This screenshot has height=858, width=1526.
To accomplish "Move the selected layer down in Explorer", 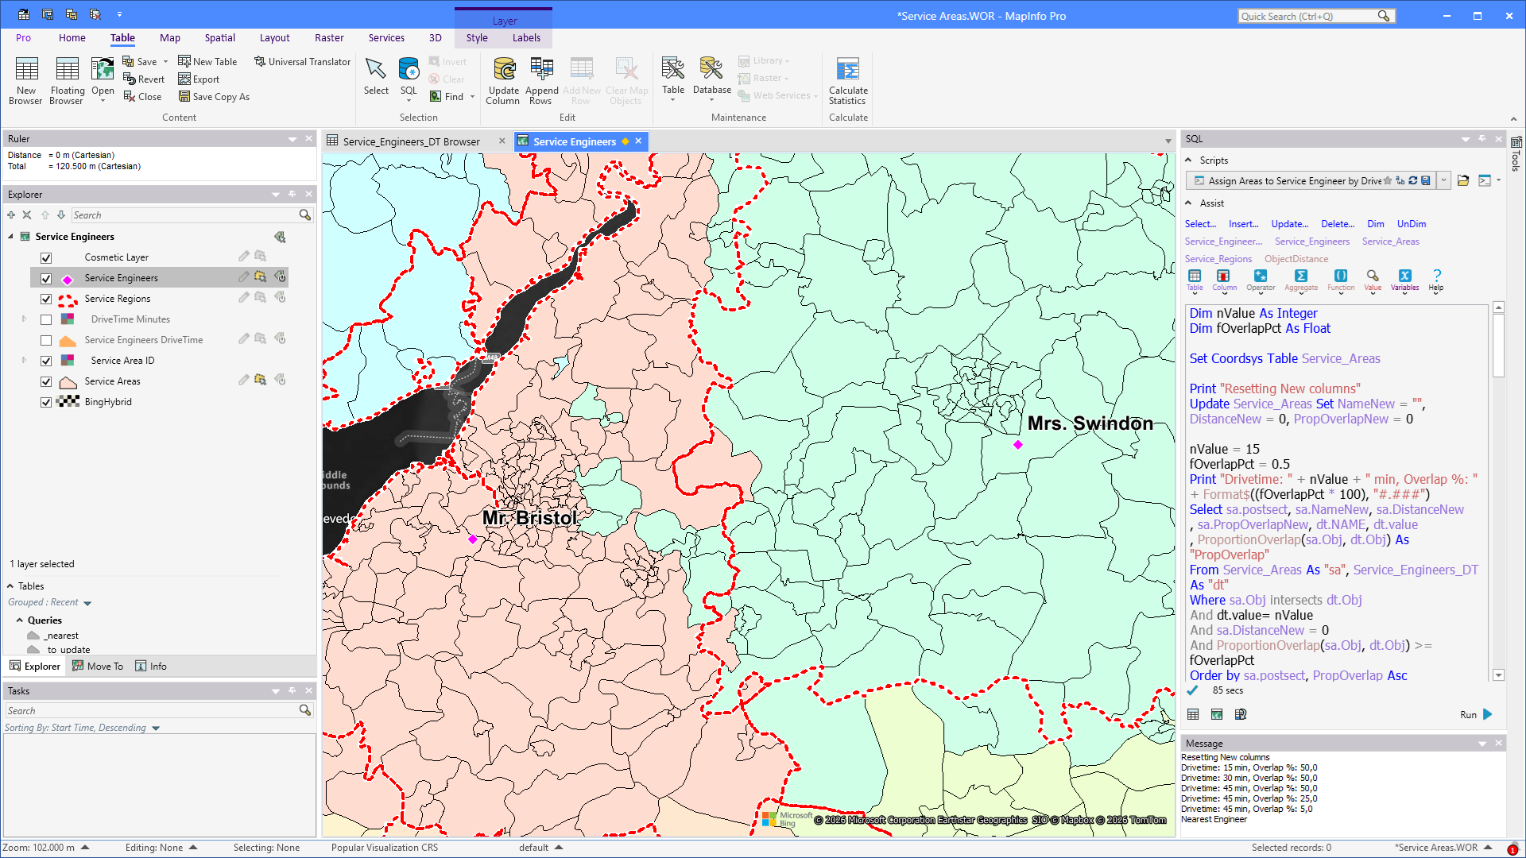I will point(61,215).
